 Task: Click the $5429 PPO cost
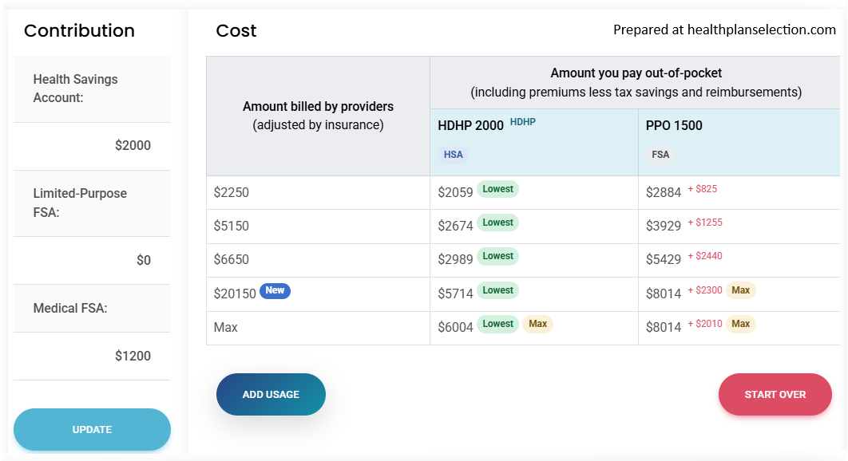pyautogui.click(x=664, y=259)
